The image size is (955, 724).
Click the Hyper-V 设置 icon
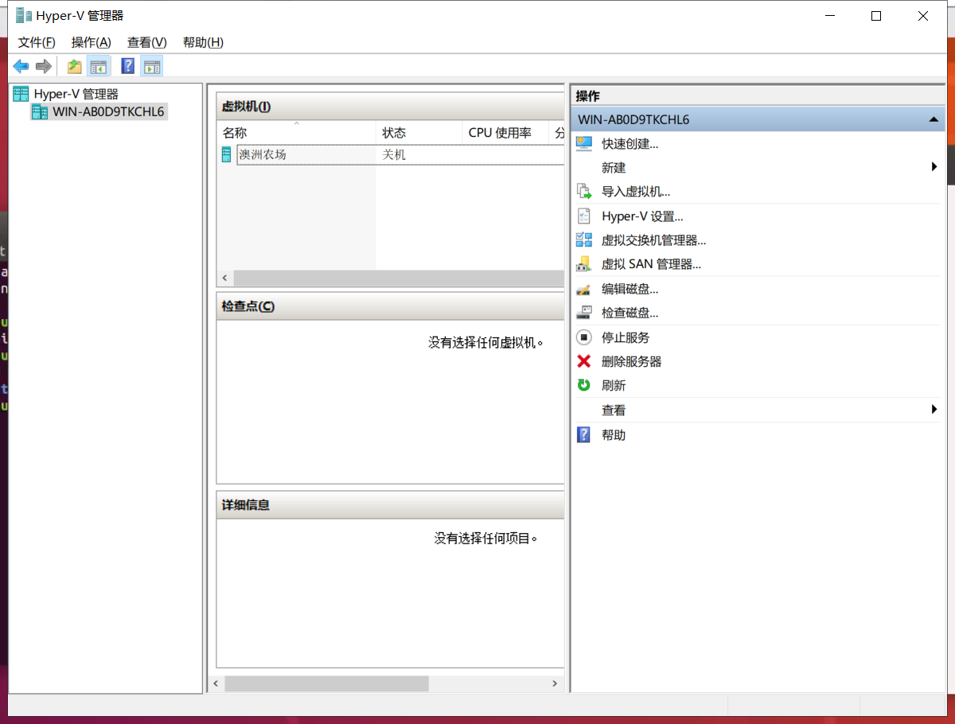[584, 216]
